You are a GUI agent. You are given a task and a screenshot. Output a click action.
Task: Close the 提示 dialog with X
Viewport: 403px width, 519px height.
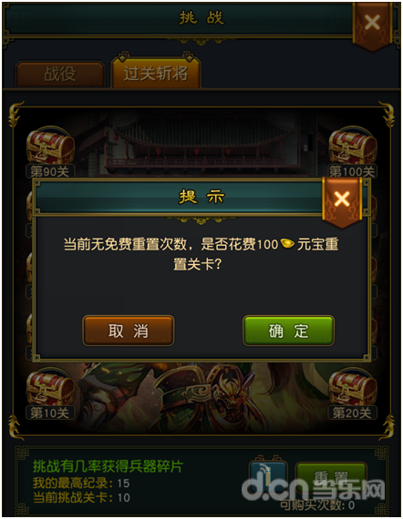(342, 199)
